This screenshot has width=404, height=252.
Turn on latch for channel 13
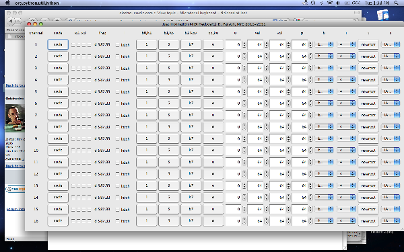(117, 185)
